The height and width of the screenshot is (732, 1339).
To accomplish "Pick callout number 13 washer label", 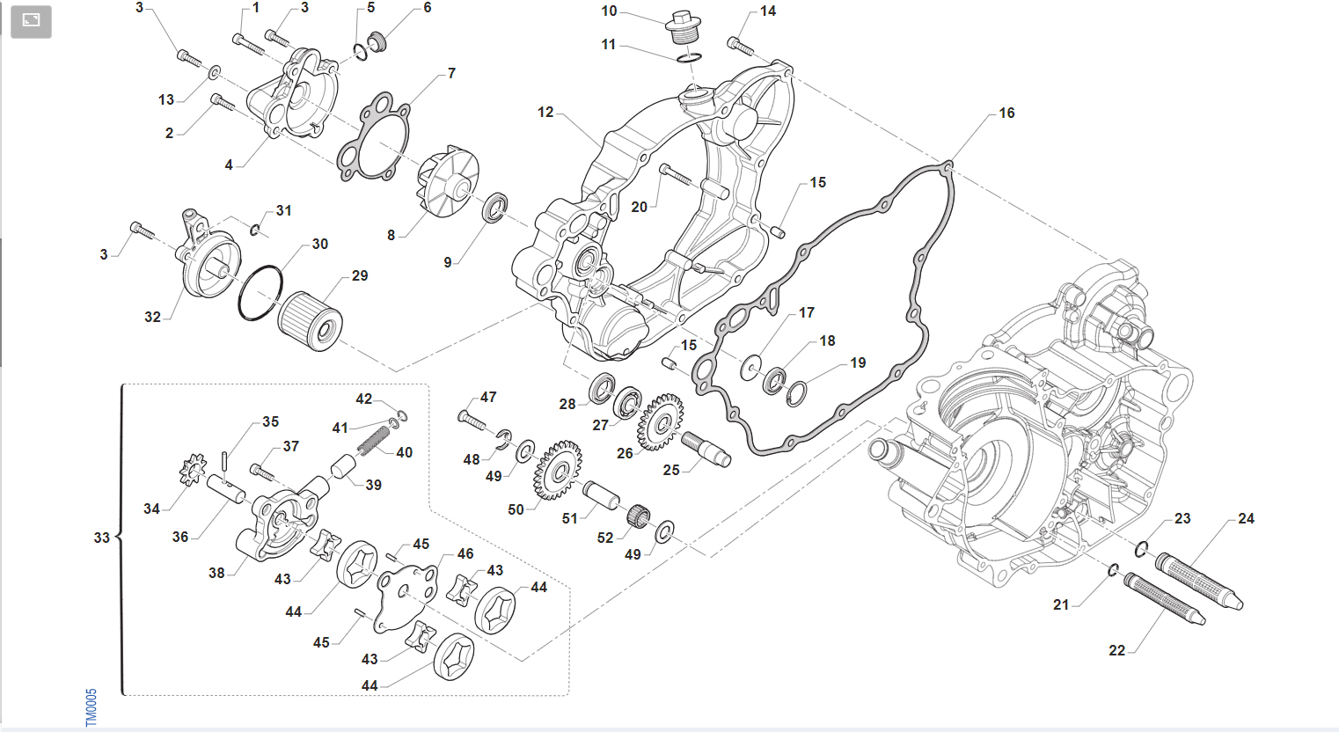I will 166,100.
